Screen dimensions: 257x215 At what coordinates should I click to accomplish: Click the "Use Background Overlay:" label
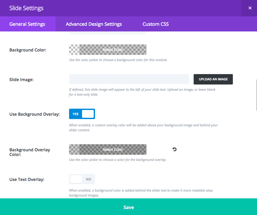pos(35,114)
